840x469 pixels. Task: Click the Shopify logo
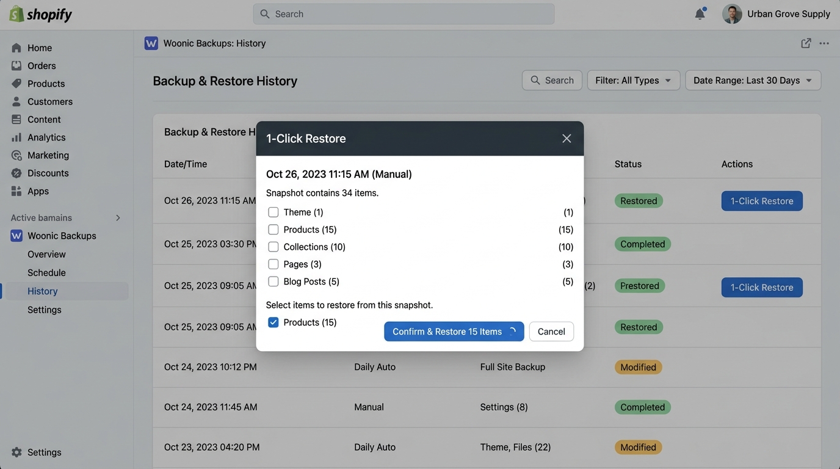coord(41,14)
